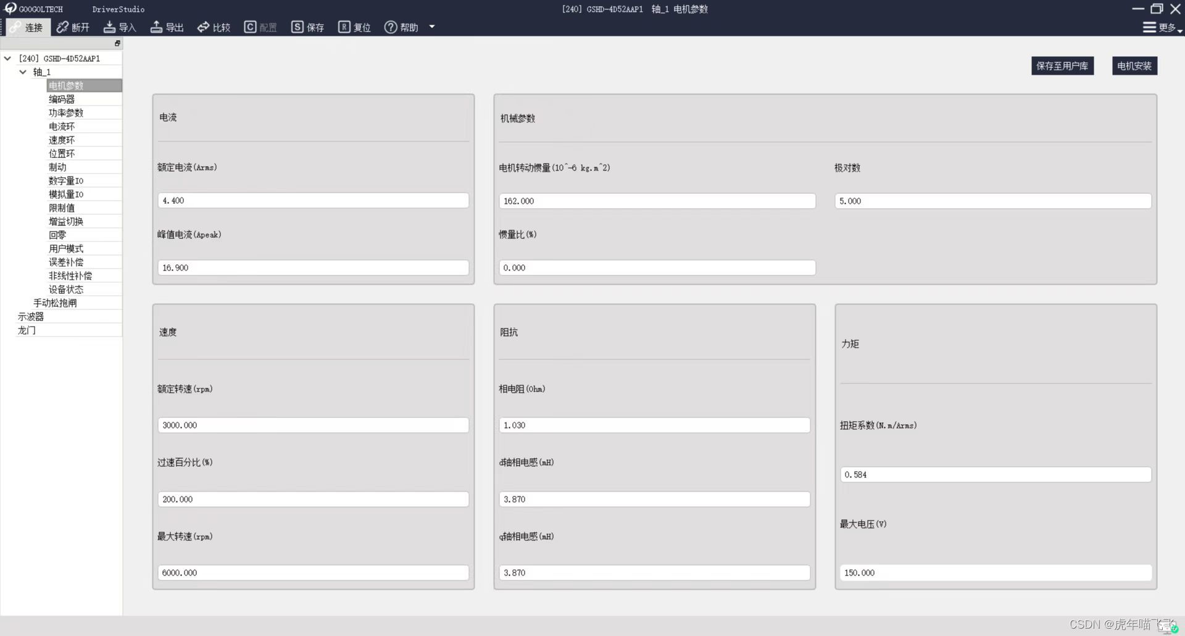Click the 过速百分比 field showing 200.000
The height and width of the screenshot is (636, 1185).
[314, 500]
